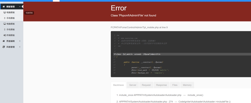Click the monitor icon of the first 电脑模板
The width and height of the screenshot is (251, 103).
point(5,12)
